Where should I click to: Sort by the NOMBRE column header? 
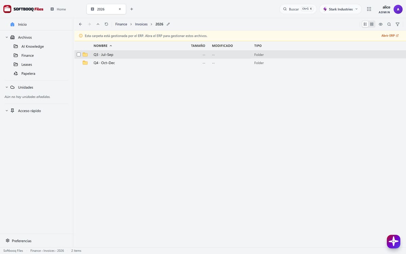point(103,46)
